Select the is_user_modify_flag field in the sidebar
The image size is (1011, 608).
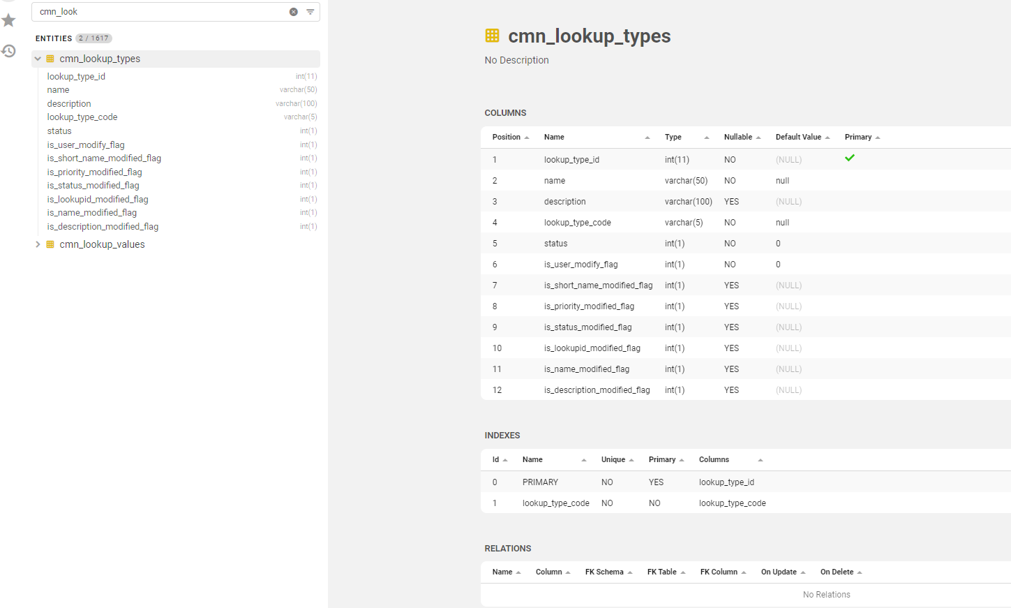coord(86,144)
